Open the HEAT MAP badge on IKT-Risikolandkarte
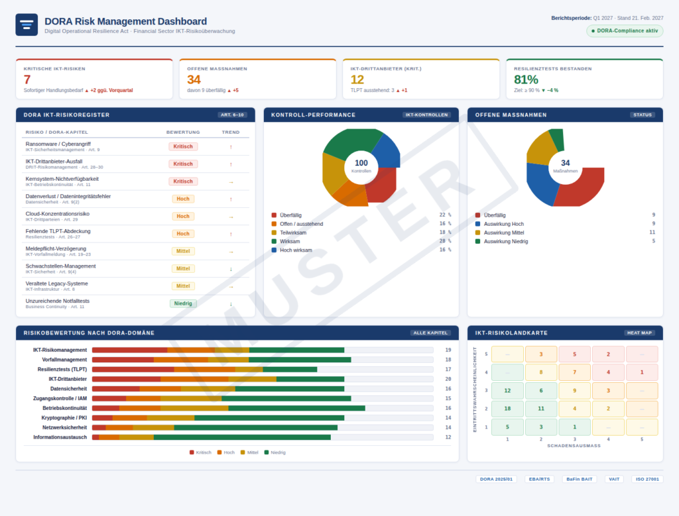Image resolution: width=679 pixels, height=516 pixels. point(640,333)
